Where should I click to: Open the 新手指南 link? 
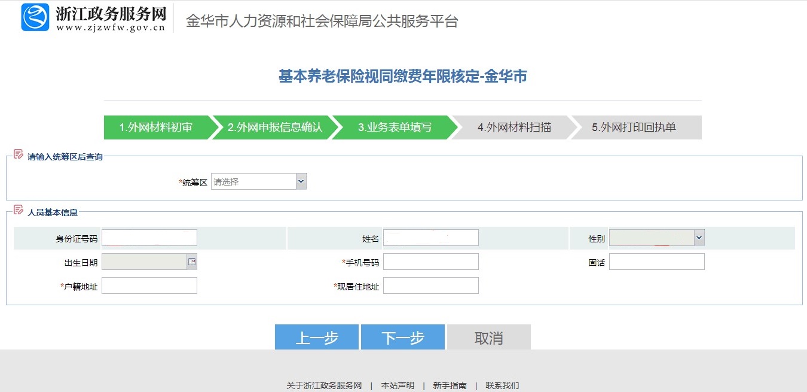(450, 385)
